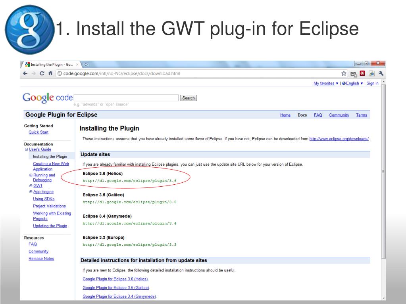Open Working with Existing Projects link
This screenshot has height=304, width=406.
click(x=52, y=216)
